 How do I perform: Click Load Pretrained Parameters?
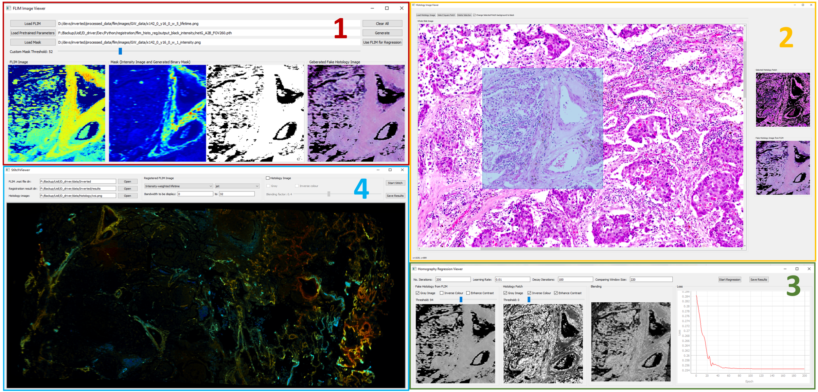click(x=32, y=33)
